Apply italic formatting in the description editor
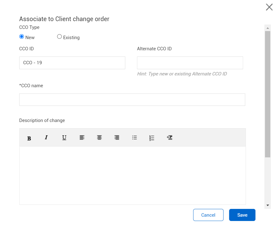 (x=46, y=138)
